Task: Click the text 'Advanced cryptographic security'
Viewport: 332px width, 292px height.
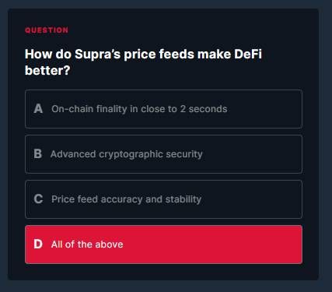Action: [x=127, y=154]
